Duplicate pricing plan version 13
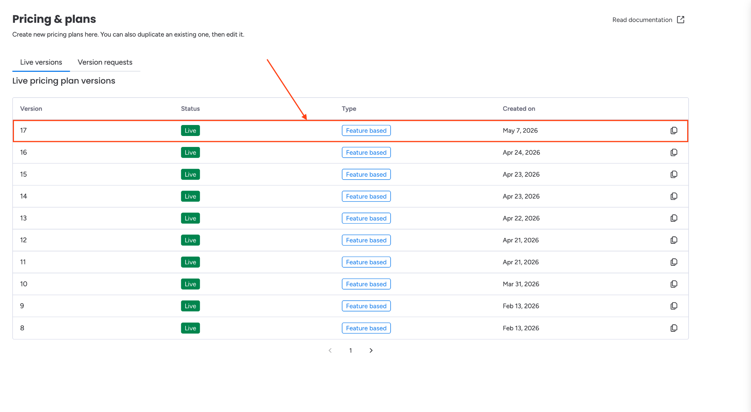 point(674,218)
